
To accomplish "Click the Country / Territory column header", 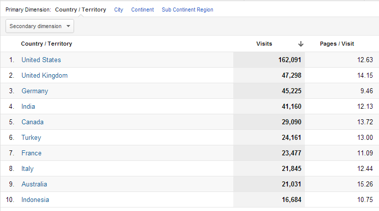I will click(x=47, y=44).
